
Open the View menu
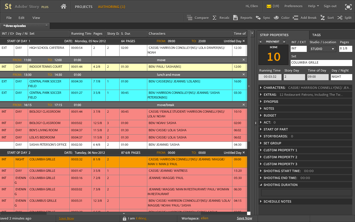click(36, 18)
